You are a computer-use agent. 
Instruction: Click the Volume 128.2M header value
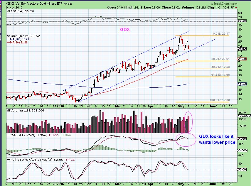tap(193, 7)
